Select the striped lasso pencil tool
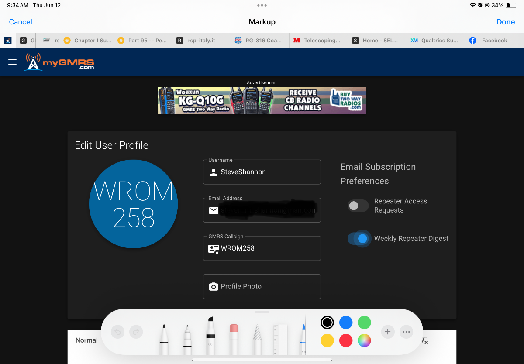Viewport: 524px width, 364px height. click(257, 338)
